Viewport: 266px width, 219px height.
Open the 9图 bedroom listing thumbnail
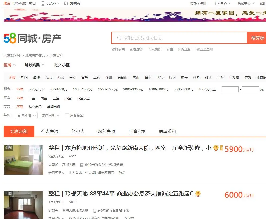(23, 160)
